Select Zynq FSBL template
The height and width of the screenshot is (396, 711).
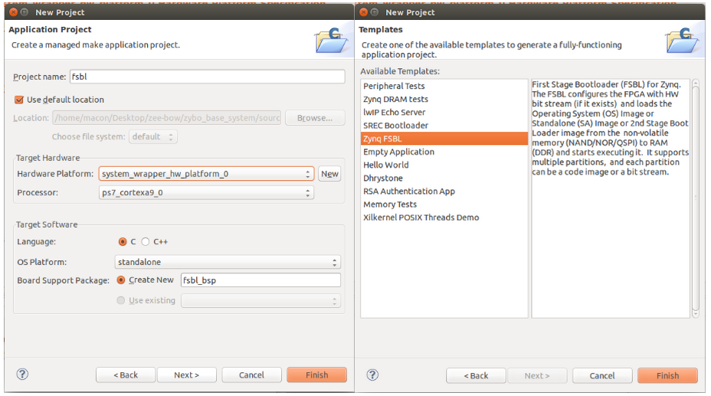pyautogui.click(x=444, y=139)
